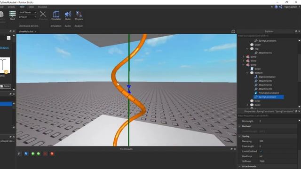This screenshot has width=301, height=169.
Task: Edit the FreeLength value field
Action: [x=278, y=146]
